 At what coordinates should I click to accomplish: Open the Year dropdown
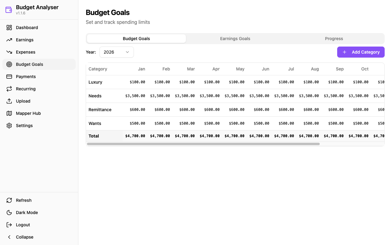click(x=116, y=52)
